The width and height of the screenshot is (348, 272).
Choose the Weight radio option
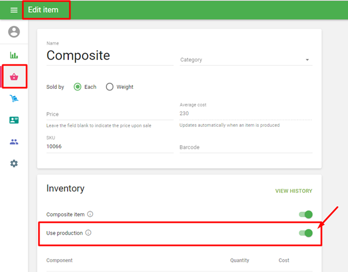tap(109, 87)
